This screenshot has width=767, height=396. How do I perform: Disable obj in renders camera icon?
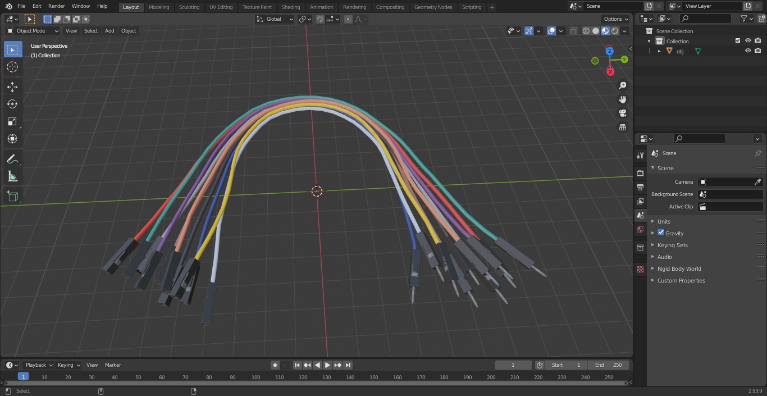coord(758,51)
